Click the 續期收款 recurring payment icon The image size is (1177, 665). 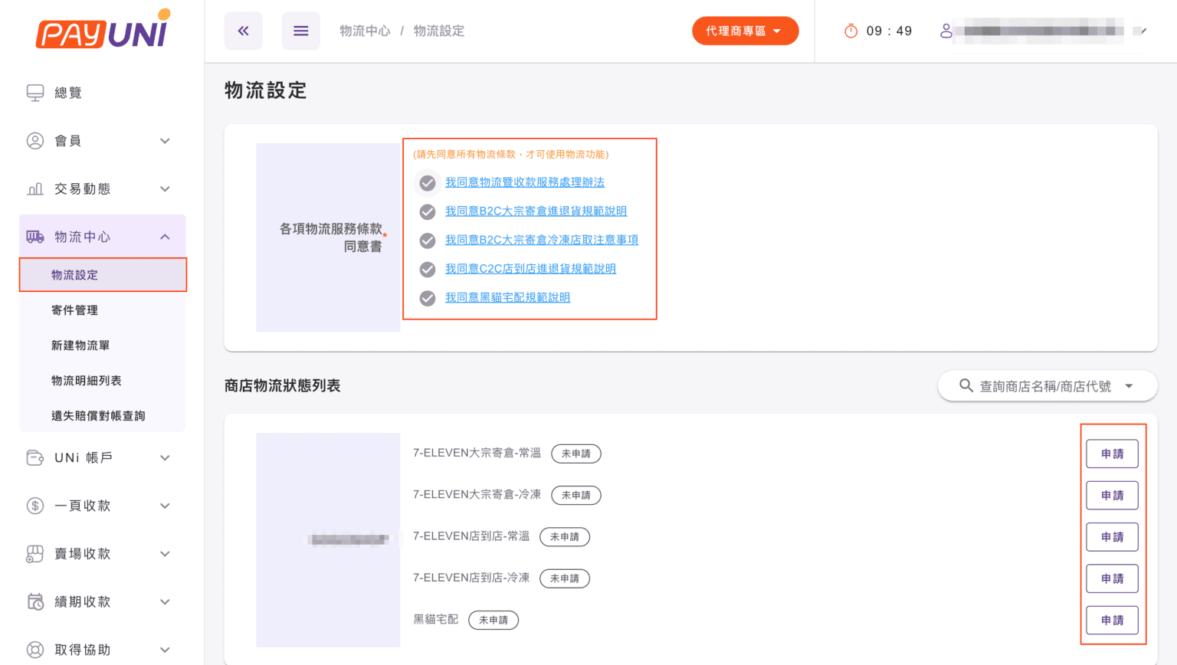tap(34, 601)
